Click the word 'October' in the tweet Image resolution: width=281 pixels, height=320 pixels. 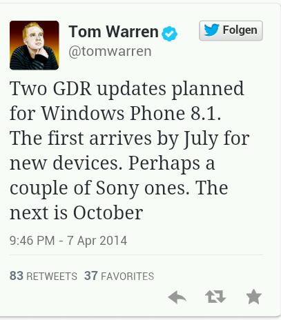(x=108, y=212)
